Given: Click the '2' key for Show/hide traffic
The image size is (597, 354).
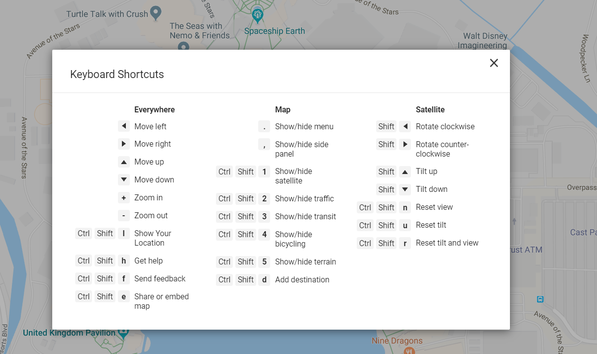Looking at the screenshot, I should click(x=264, y=198).
